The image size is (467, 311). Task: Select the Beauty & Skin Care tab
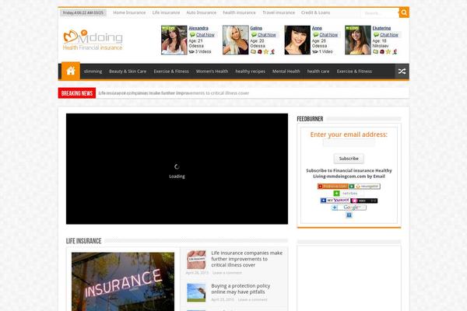click(128, 72)
